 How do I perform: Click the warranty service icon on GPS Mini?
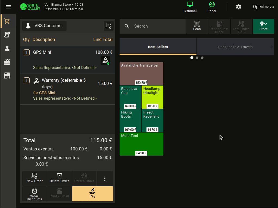[x=105, y=60]
